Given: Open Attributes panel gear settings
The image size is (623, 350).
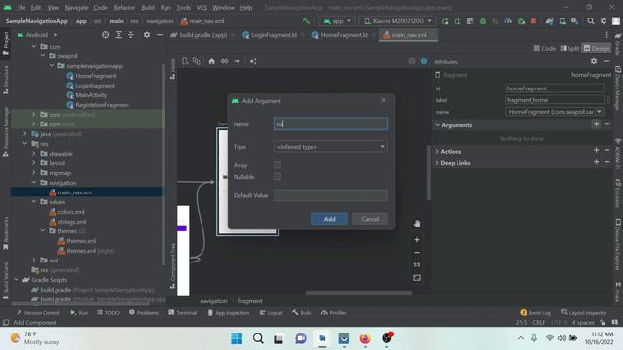Looking at the screenshot, I should pos(594,61).
